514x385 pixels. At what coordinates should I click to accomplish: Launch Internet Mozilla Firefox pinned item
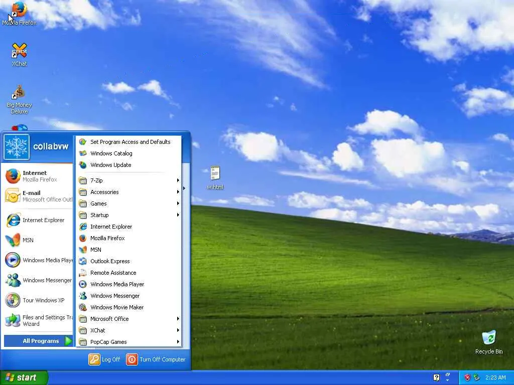click(39, 176)
